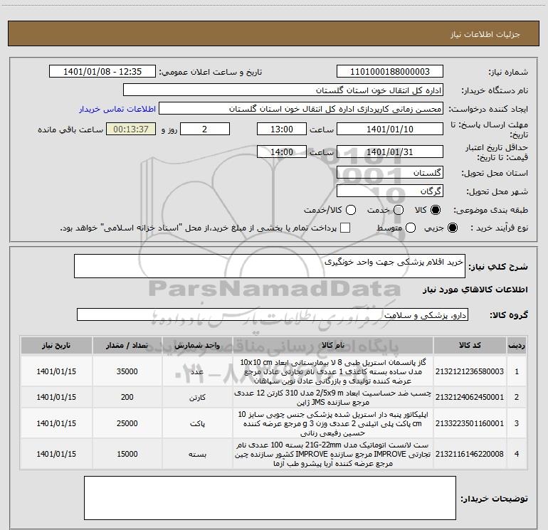Click the buyer organization name field

pos(283,90)
